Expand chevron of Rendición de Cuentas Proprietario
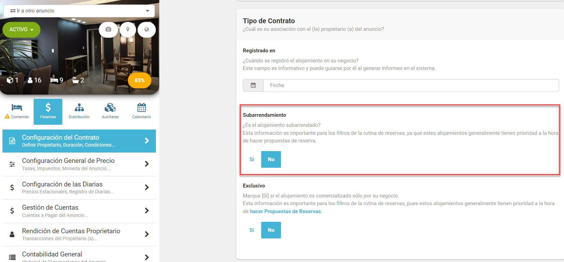 pyautogui.click(x=147, y=234)
